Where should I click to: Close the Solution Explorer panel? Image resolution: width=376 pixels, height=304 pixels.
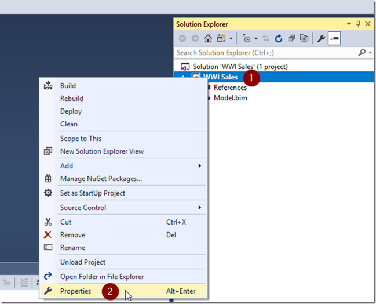pyautogui.click(x=368, y=24)
